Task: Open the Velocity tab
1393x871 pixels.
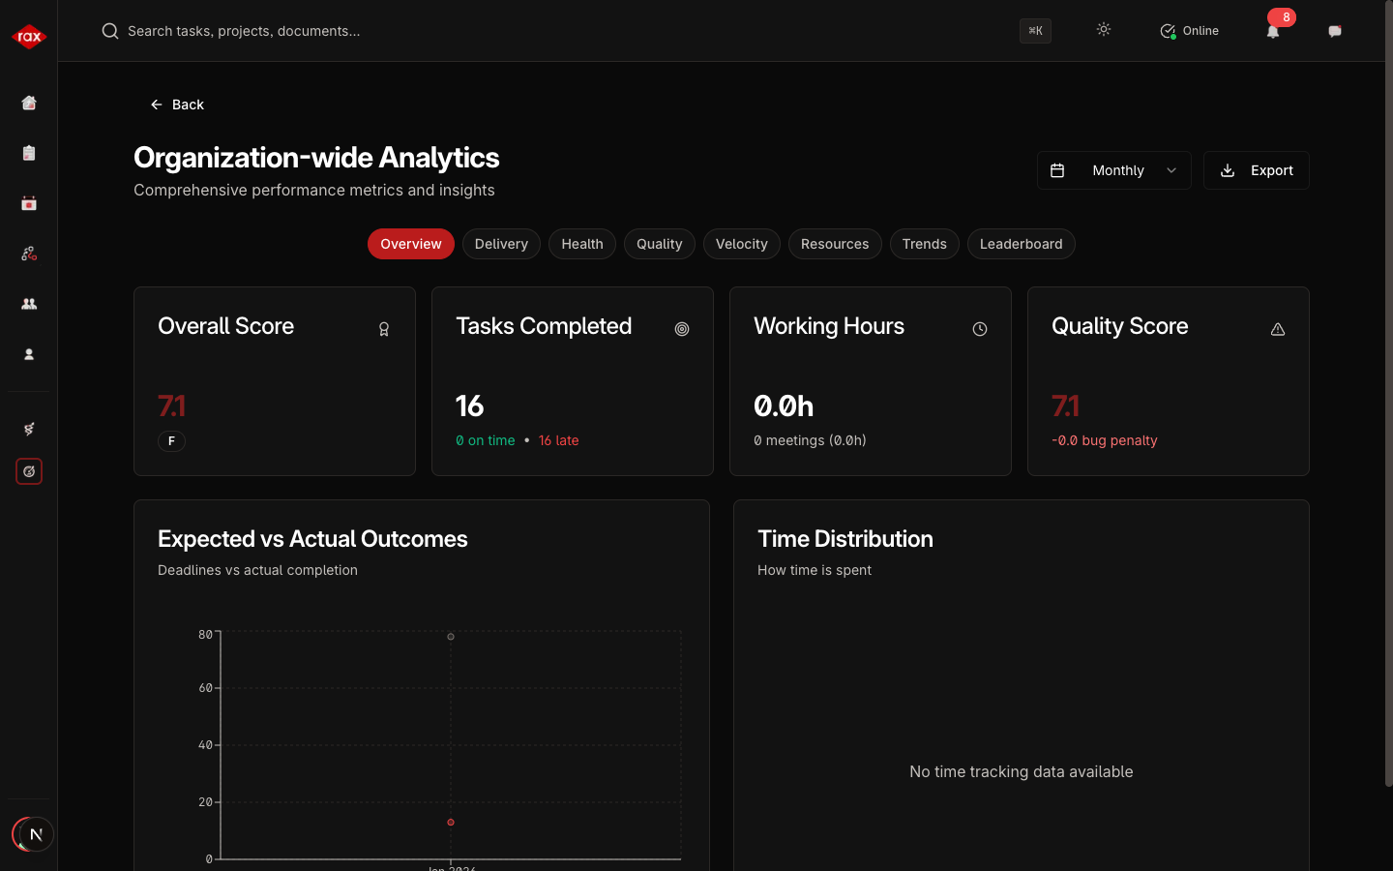Action: click(741, 244)
